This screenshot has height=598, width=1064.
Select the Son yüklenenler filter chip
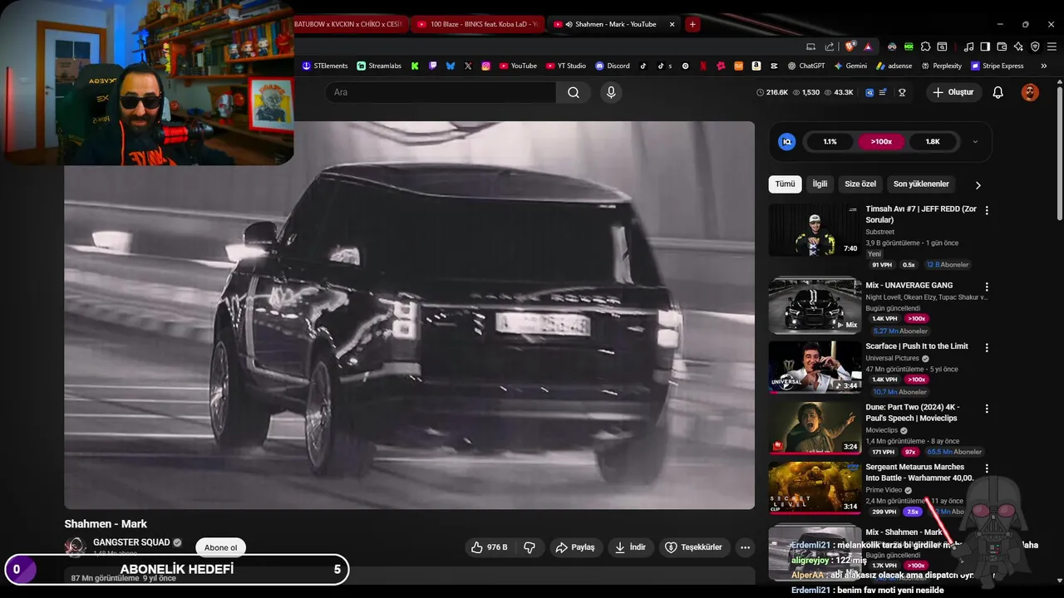921,184
